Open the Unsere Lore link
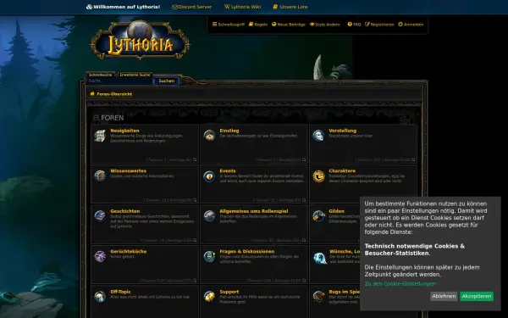The image size is (508, 318). (x=290, y=7)
